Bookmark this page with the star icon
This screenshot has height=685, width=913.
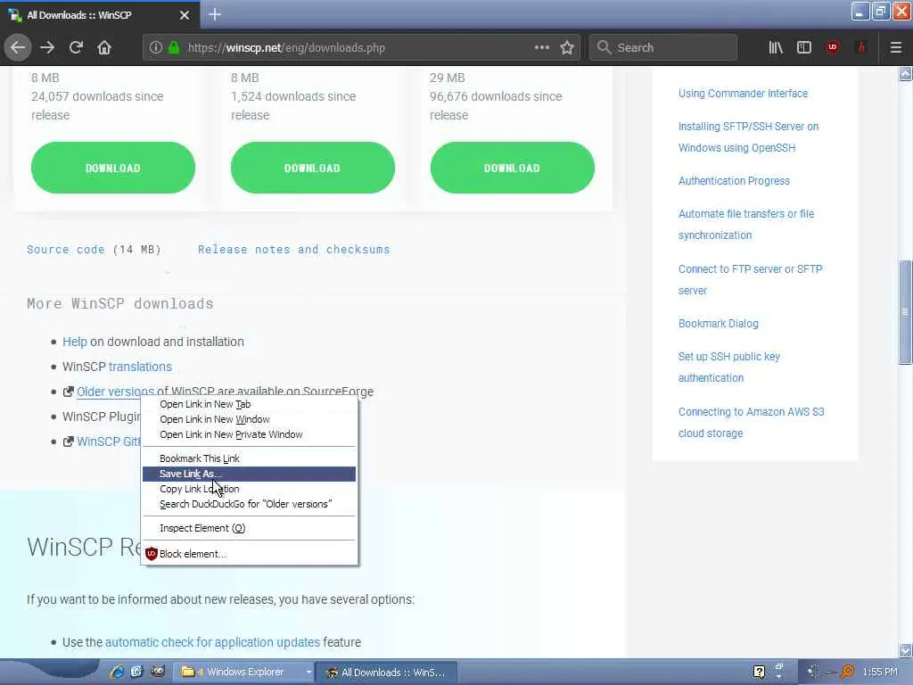pos(567,47)
